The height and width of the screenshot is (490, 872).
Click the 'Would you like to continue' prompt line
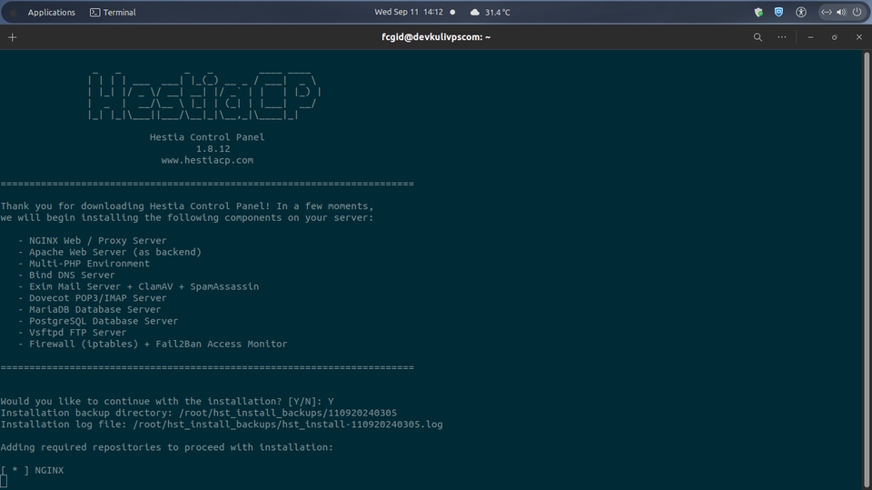(x=167, y=402)
